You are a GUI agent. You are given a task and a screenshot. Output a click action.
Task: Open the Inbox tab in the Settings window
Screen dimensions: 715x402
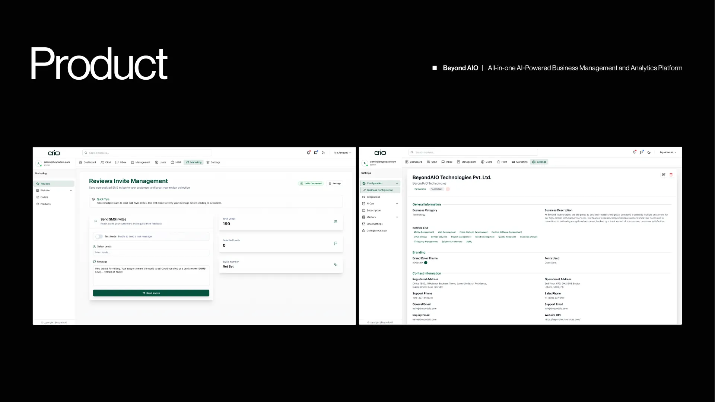[447, 162]
